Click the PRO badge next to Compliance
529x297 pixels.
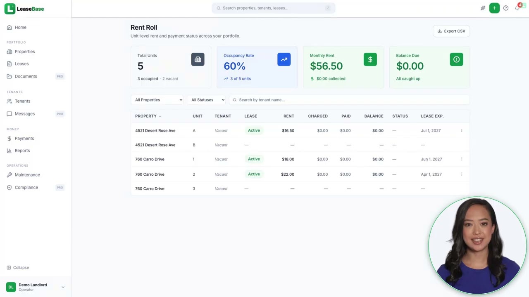(60, 187)
